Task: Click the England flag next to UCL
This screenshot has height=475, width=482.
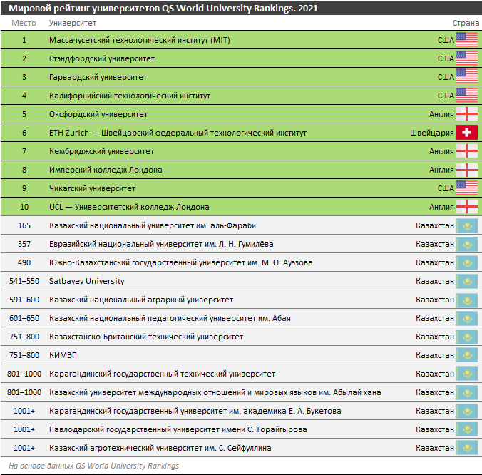Action: pos(466,207)
